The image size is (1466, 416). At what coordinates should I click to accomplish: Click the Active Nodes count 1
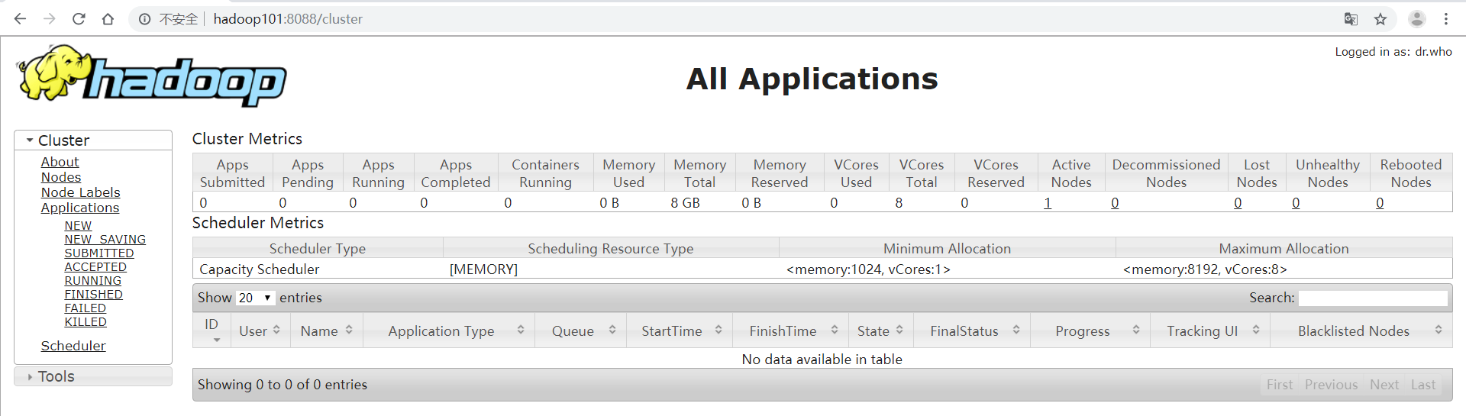pyautogui.click(x=1048, y=203)
